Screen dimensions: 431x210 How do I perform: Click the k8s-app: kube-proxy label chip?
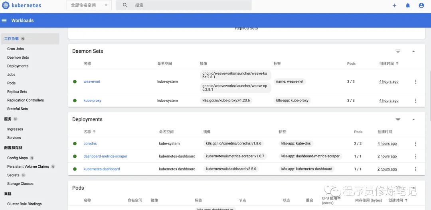[x=292, y=101]
